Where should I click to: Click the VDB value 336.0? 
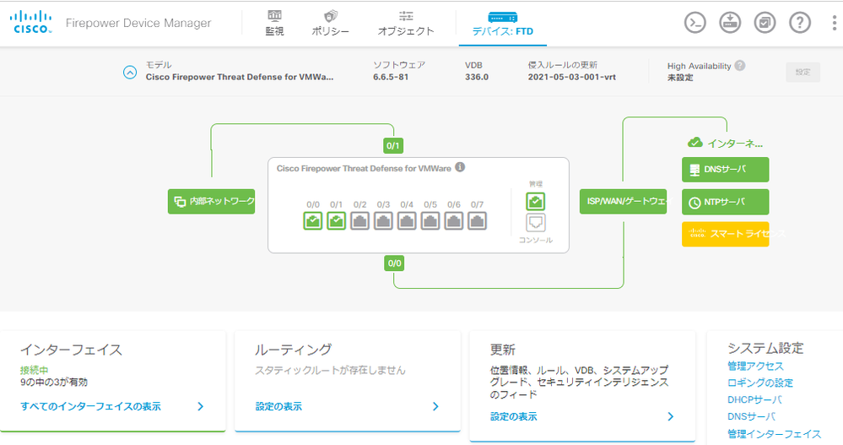click(477, 77)
